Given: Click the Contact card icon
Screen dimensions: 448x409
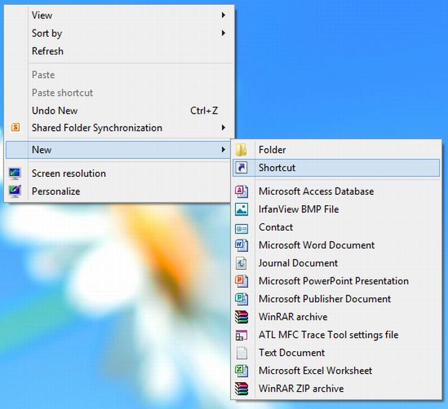Looking at the screenshot, I should [241, 229].
